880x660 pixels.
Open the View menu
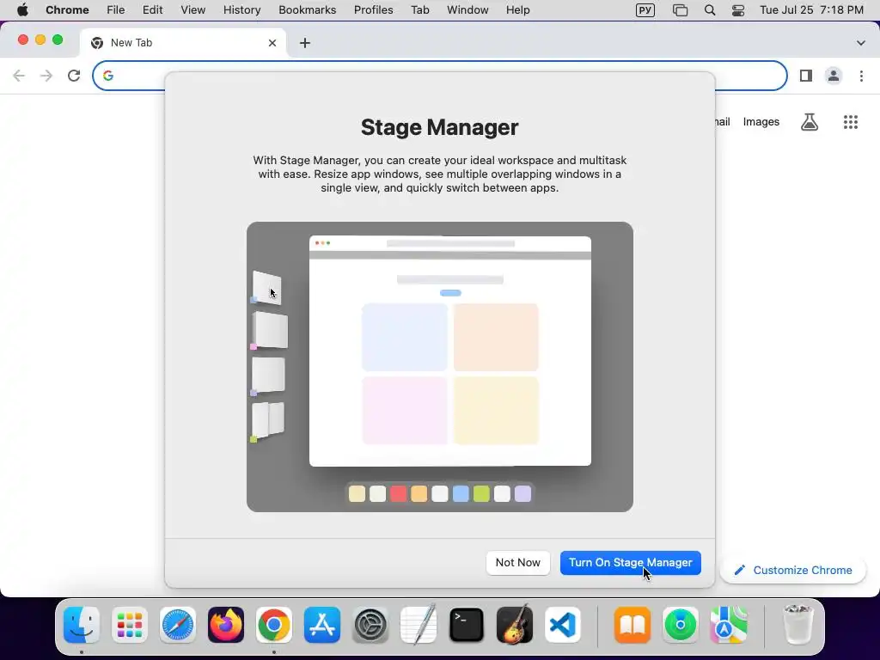pos(193,10)
